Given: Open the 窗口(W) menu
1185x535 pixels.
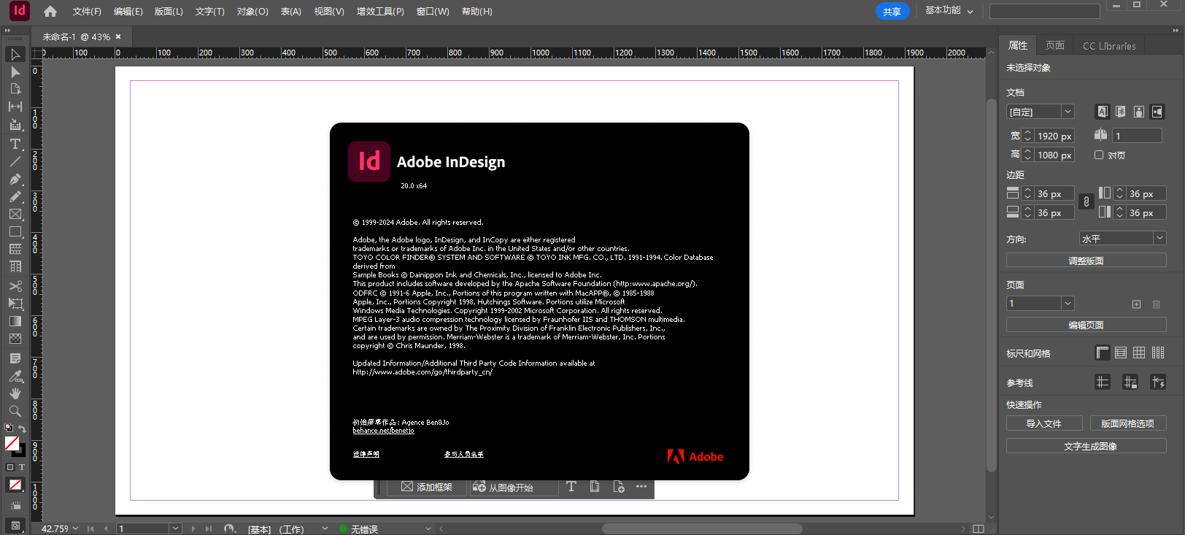Looking at the screenshot, I should (x=433, y=12).
